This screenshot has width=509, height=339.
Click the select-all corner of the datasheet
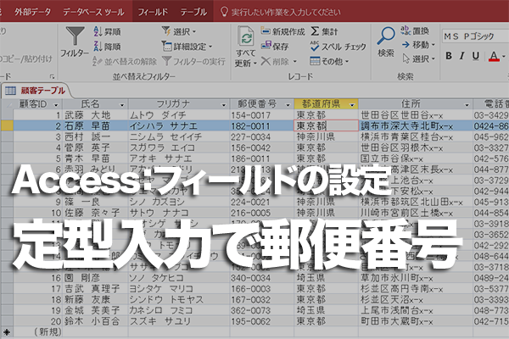pyautogui.click(x=7, y=104)
